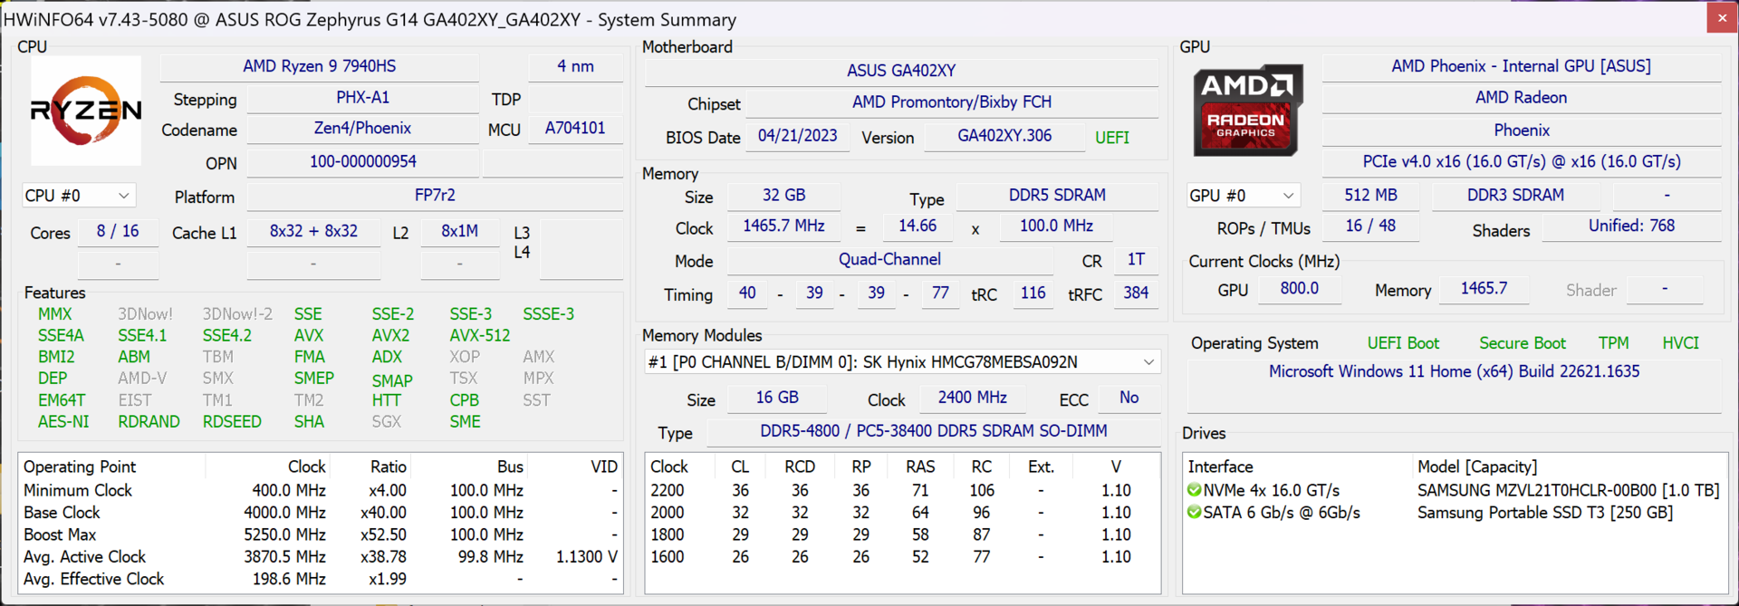Click the module size value '16 GB'
The height and width of the screenshot is (606, 1739).
coord(777,398)
